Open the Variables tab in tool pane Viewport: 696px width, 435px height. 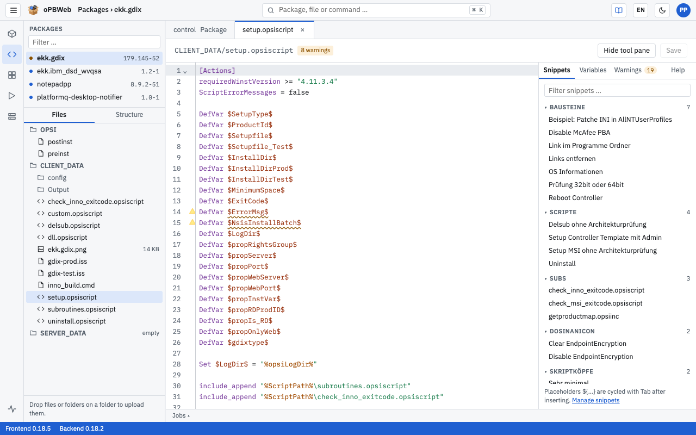[593, 70]
